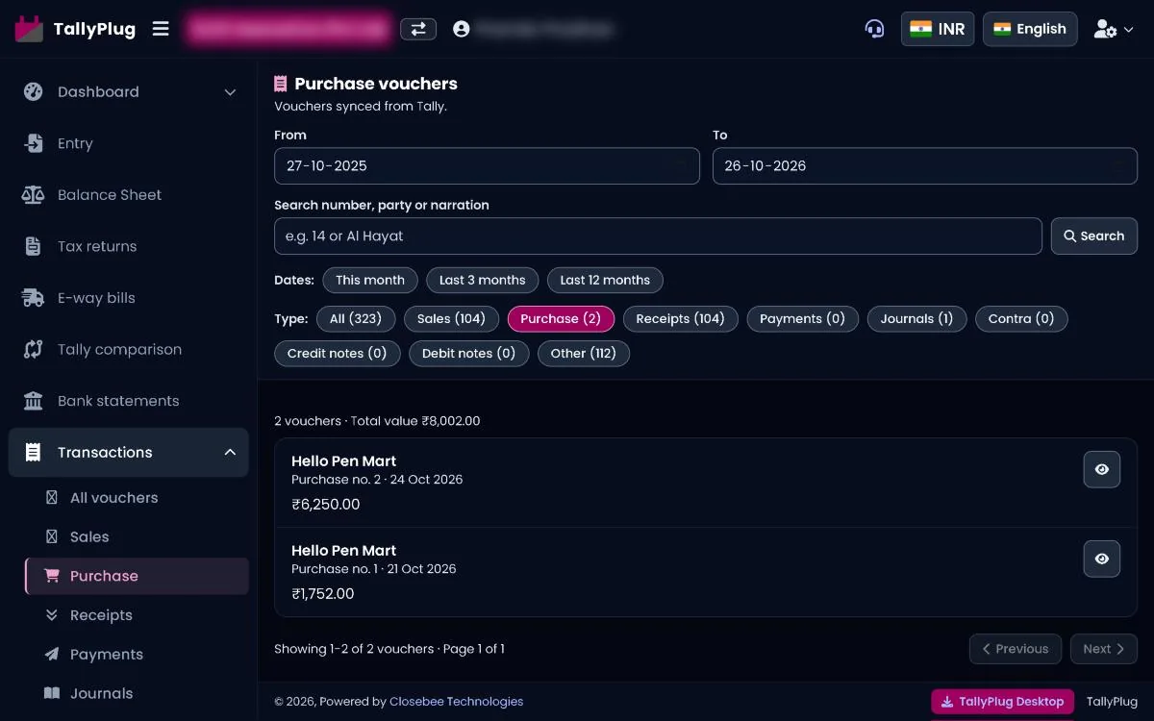Open Bank statements menu label
The width and height of the screenshot is (1154, 721).
118,401
